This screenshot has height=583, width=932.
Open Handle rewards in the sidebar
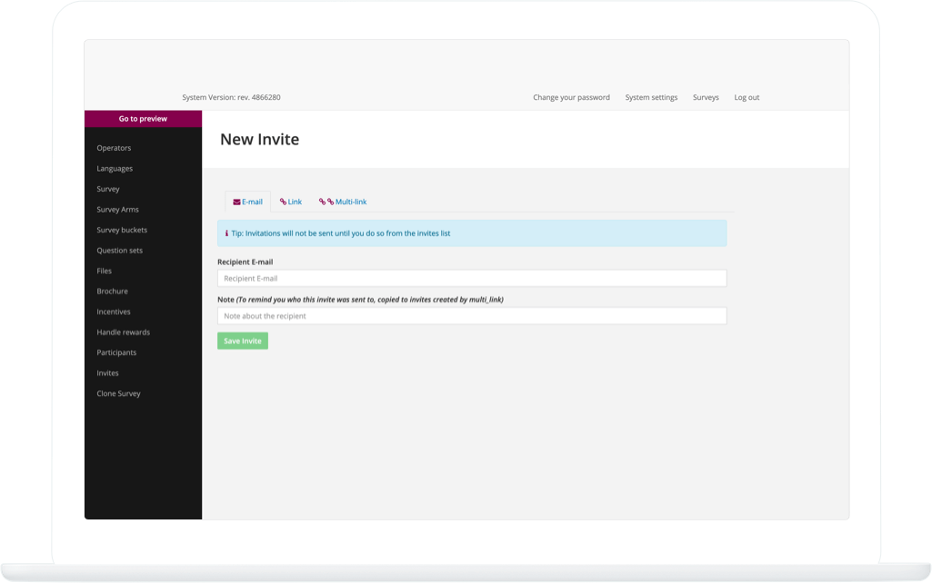tap(123, 332)
